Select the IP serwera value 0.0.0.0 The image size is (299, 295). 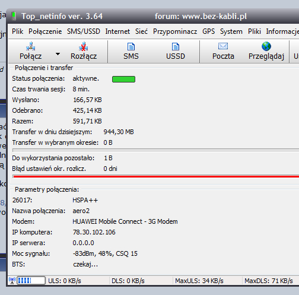point(83,243)
